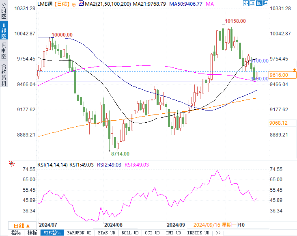Open the 合约资料 contract info tab
The height and width of the screenshot is (236, 297).
point(4,74)
